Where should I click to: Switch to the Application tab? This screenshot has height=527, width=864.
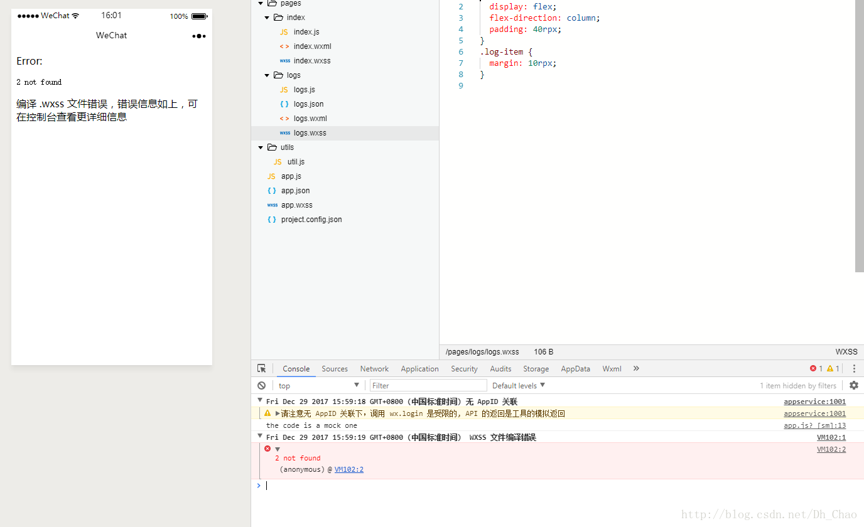(x=420, y=369)
